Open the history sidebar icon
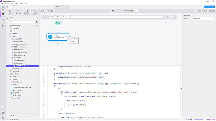Screen dimensions: 216x121 (3, 20)
